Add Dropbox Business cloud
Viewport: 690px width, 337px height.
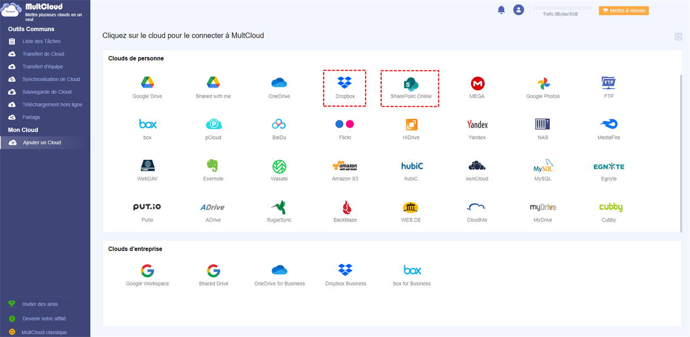pyautogui.click(x=346, y=275)
